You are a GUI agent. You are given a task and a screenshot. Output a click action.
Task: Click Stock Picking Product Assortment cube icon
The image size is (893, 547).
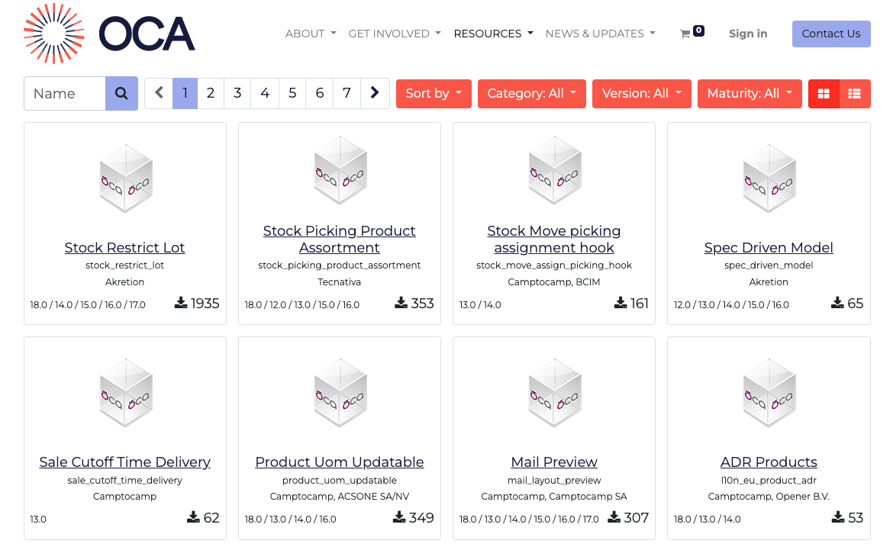coord(340,170)
